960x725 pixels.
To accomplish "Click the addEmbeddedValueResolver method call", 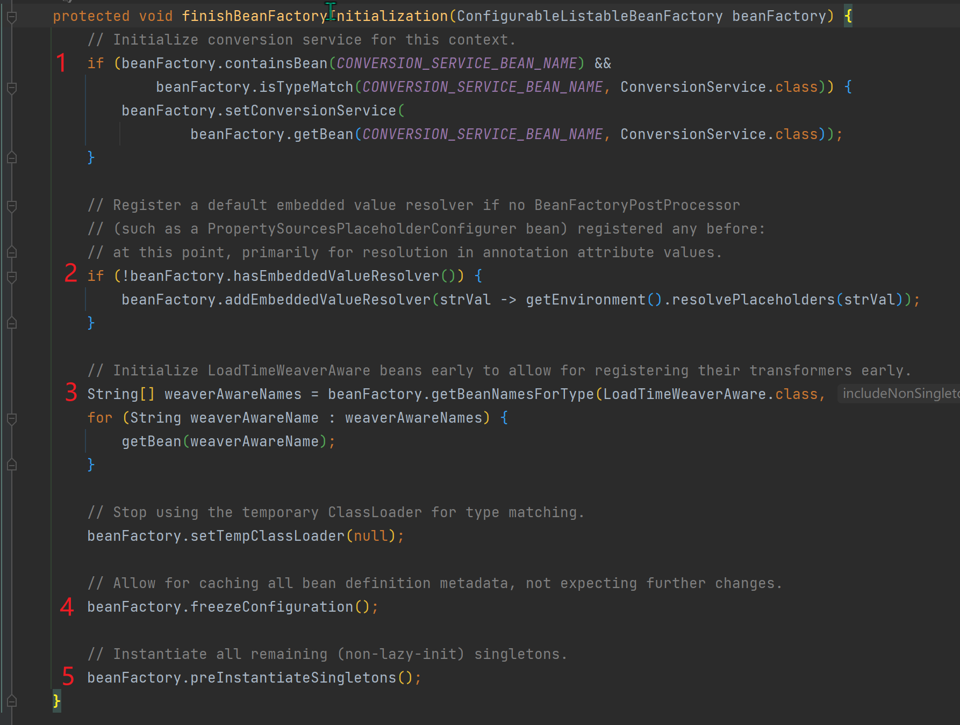I will (327, 300).
